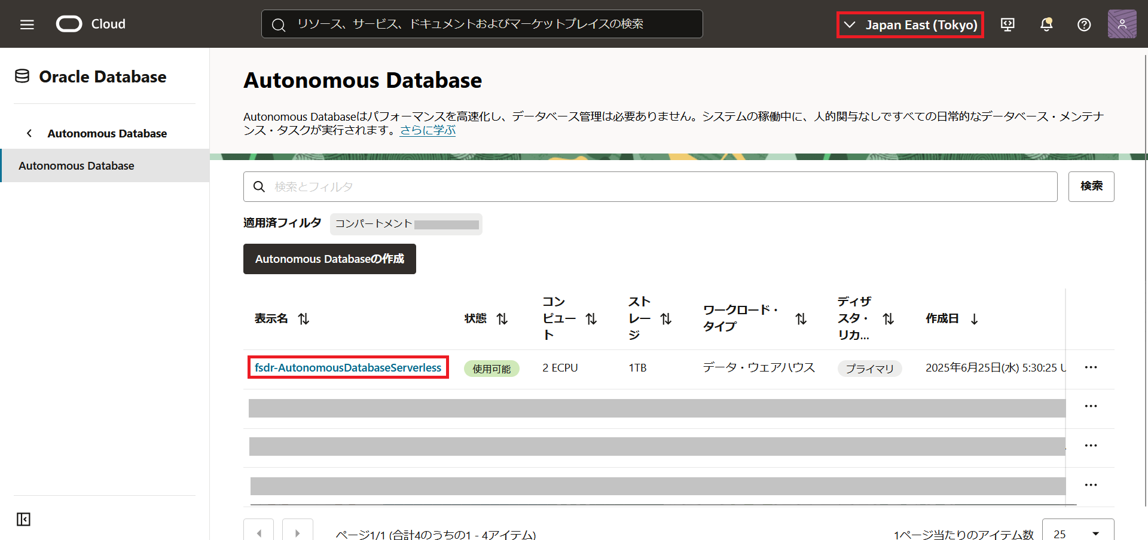
Task: Open the navigation hamburger menu
Action: coord(26,24)
